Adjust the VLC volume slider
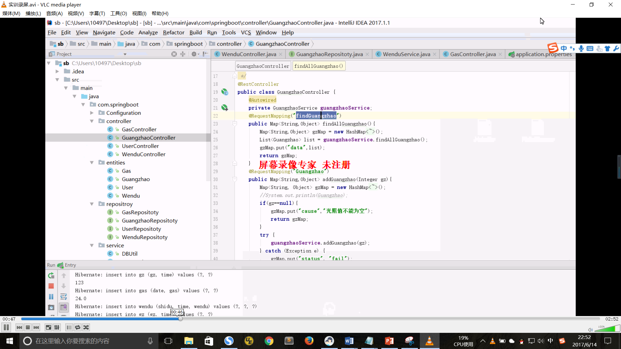Viewport: 621px width, 349px height. pos(607,329)
